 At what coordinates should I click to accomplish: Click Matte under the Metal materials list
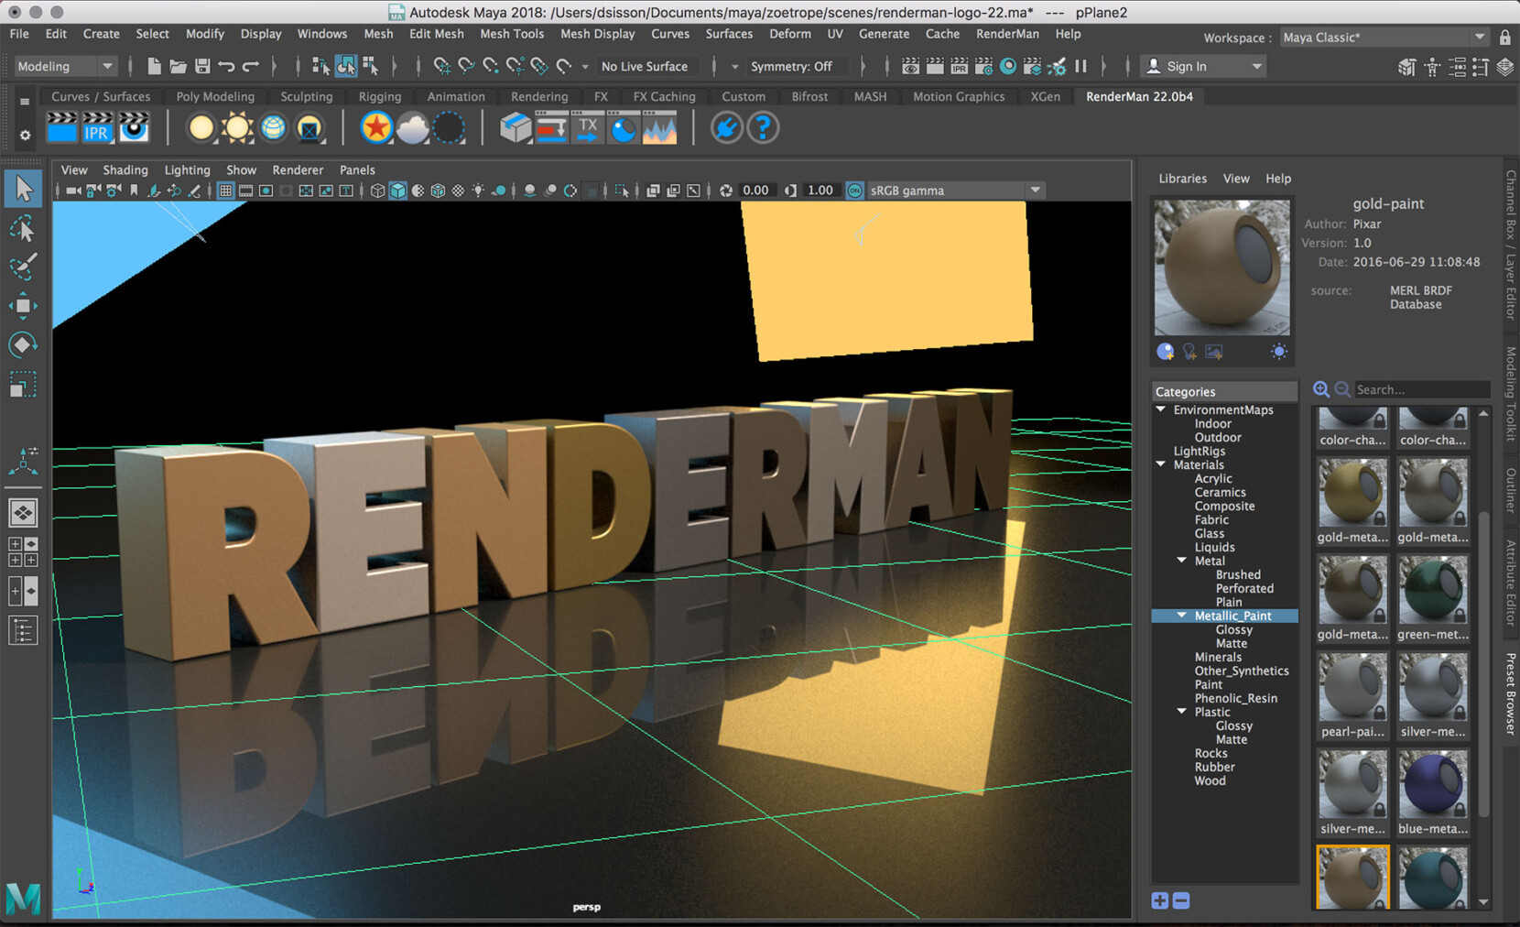(x=1231, y=643)
